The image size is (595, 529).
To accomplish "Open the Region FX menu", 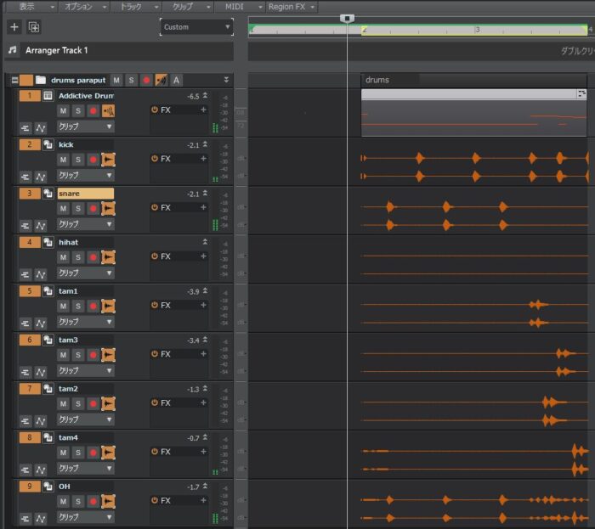I will pyautogui.click(x=292, y=7).
